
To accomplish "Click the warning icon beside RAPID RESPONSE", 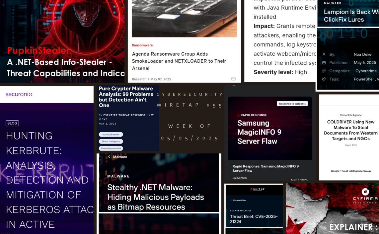I will (238, 115).
